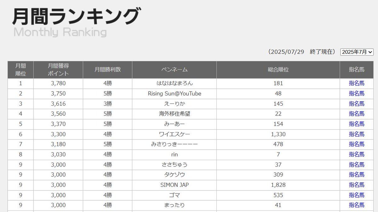Open the 2025年7月 month dropdown
The width and height of the screenshot is (378, 212).
point(357,52)
